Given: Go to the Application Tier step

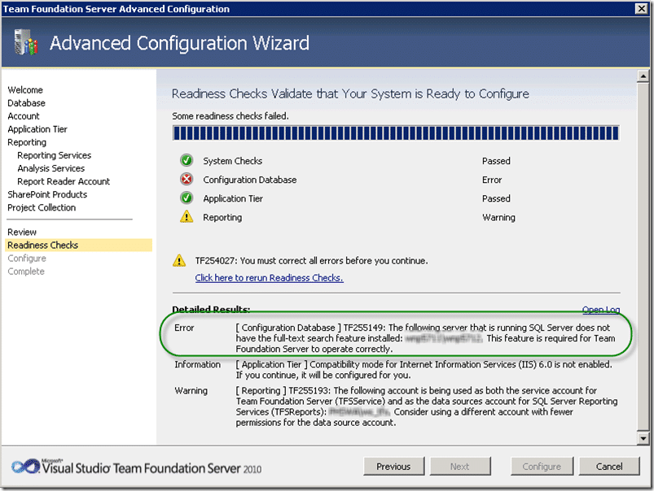Looking at the screenshot, I should (37, 129).
